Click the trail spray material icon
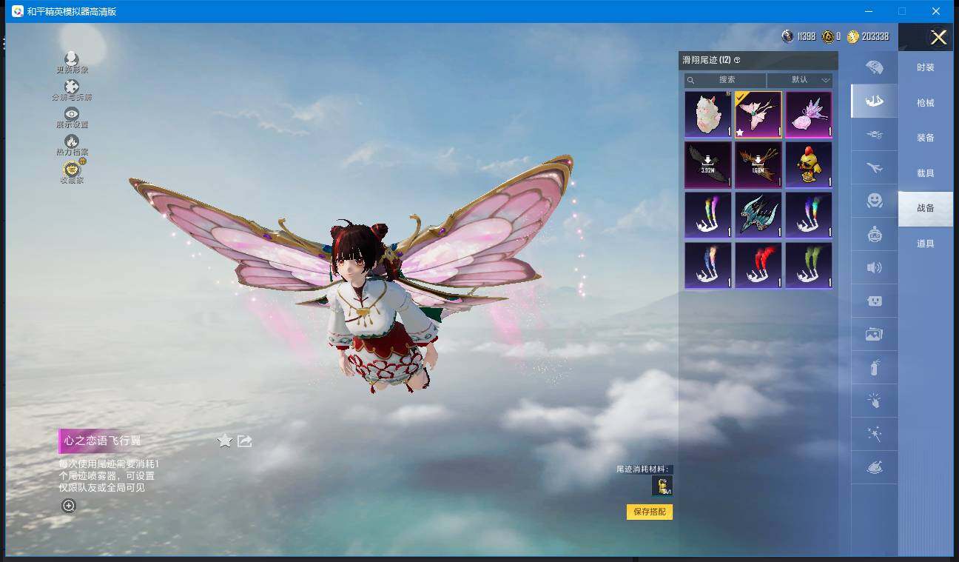Image resolution: width=959 pixels, height=562 pixels. tap(662, 486)
